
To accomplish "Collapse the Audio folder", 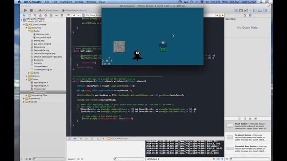I will click(29, 31).
